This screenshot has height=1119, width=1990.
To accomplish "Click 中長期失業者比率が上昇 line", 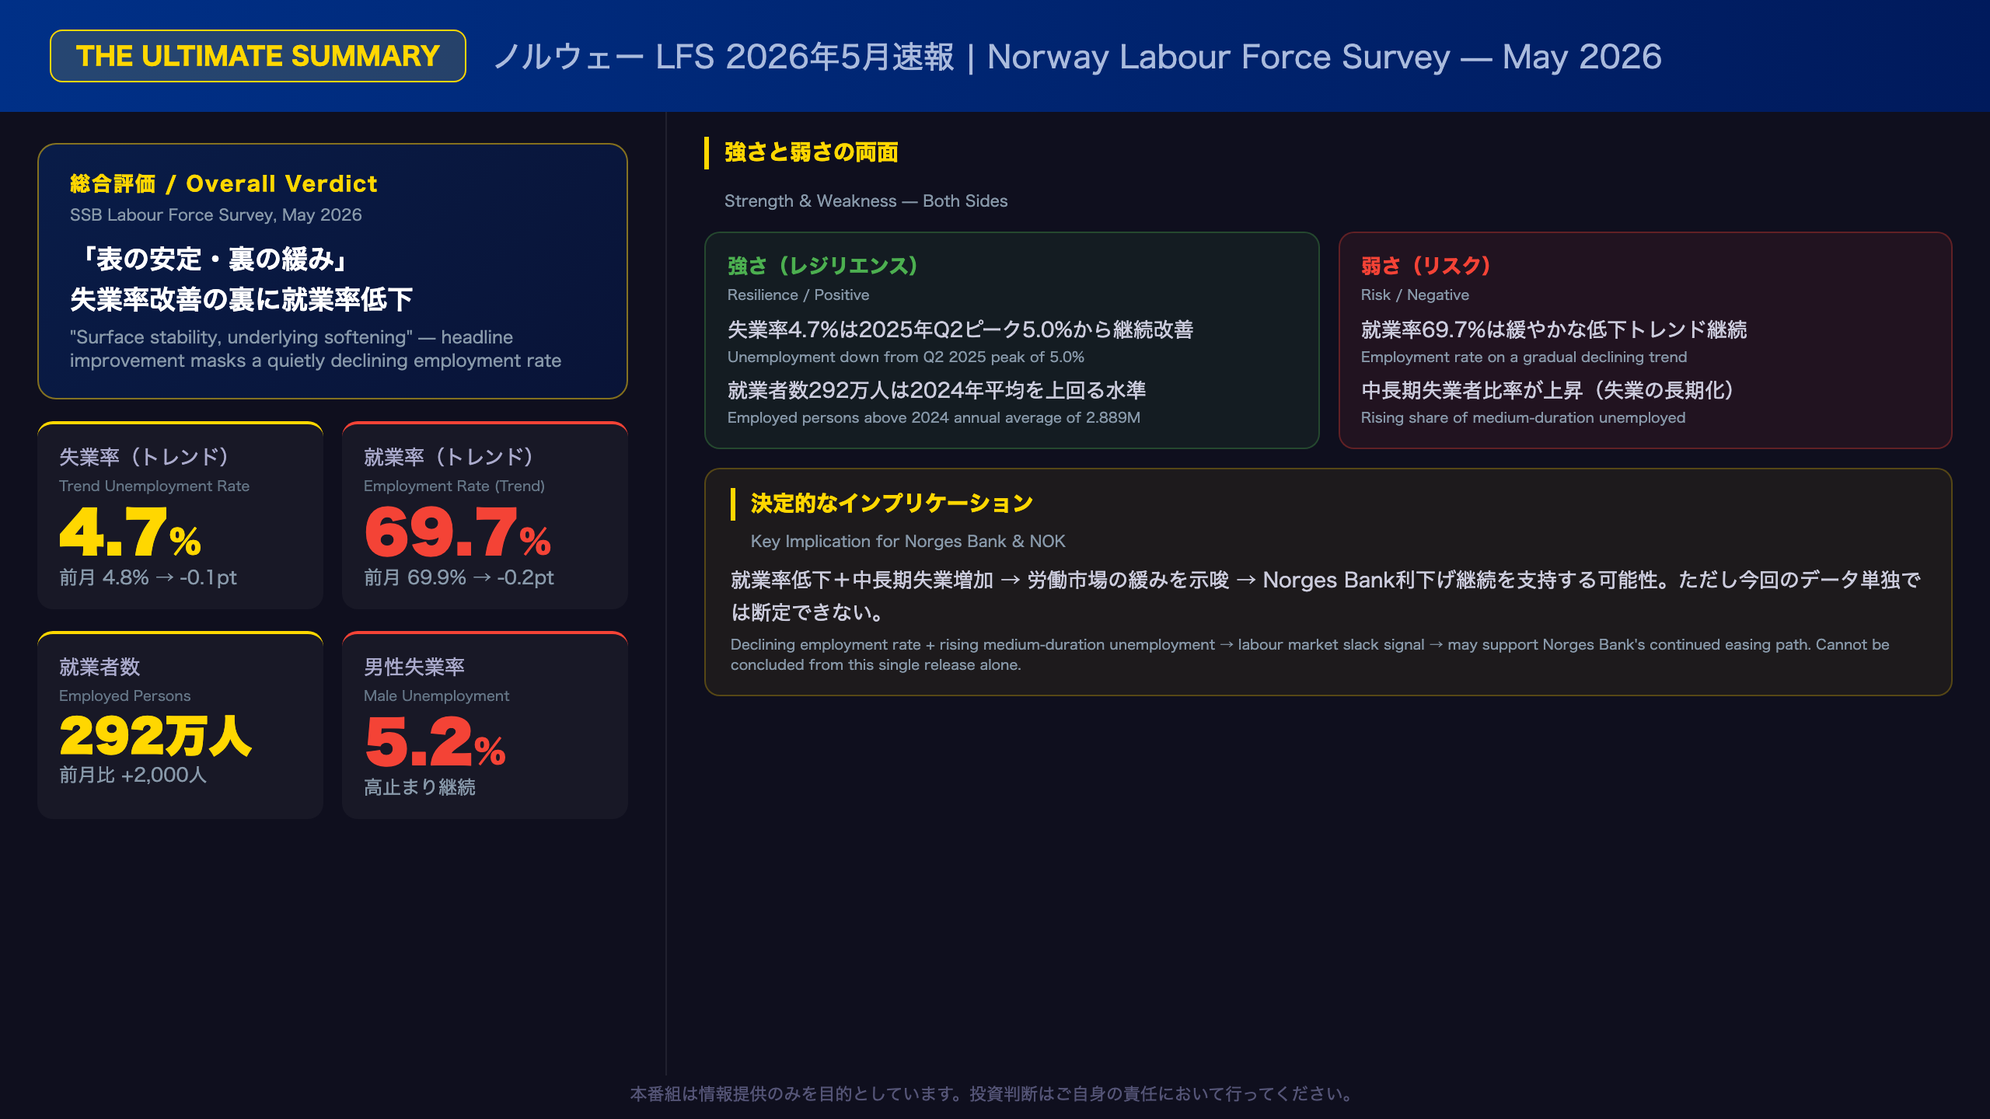I will 1547,390.
